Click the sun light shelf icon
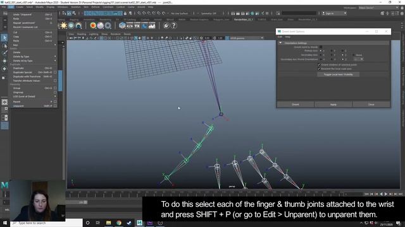This screenshot has height=227, width=405. 63,25
